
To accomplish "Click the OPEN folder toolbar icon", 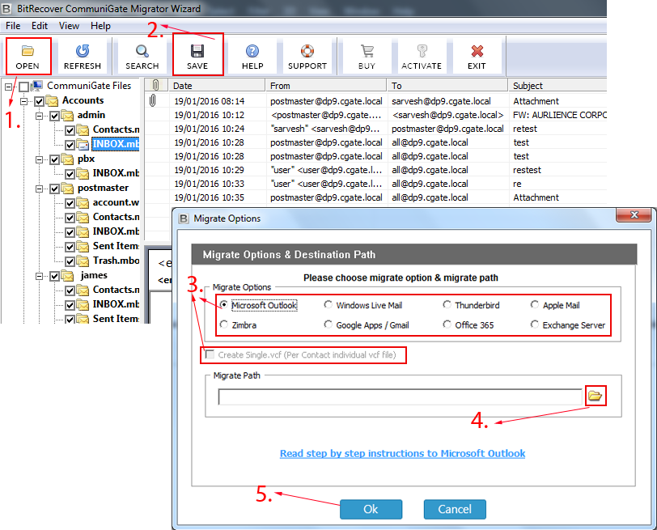I will click(28, 51).
